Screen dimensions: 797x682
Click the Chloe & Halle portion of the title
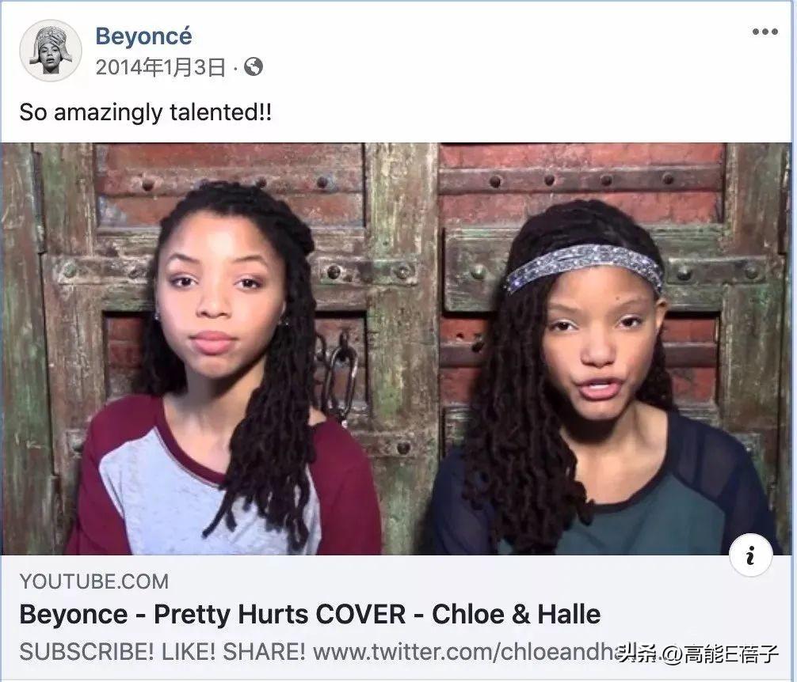click(x=516, y=614)
